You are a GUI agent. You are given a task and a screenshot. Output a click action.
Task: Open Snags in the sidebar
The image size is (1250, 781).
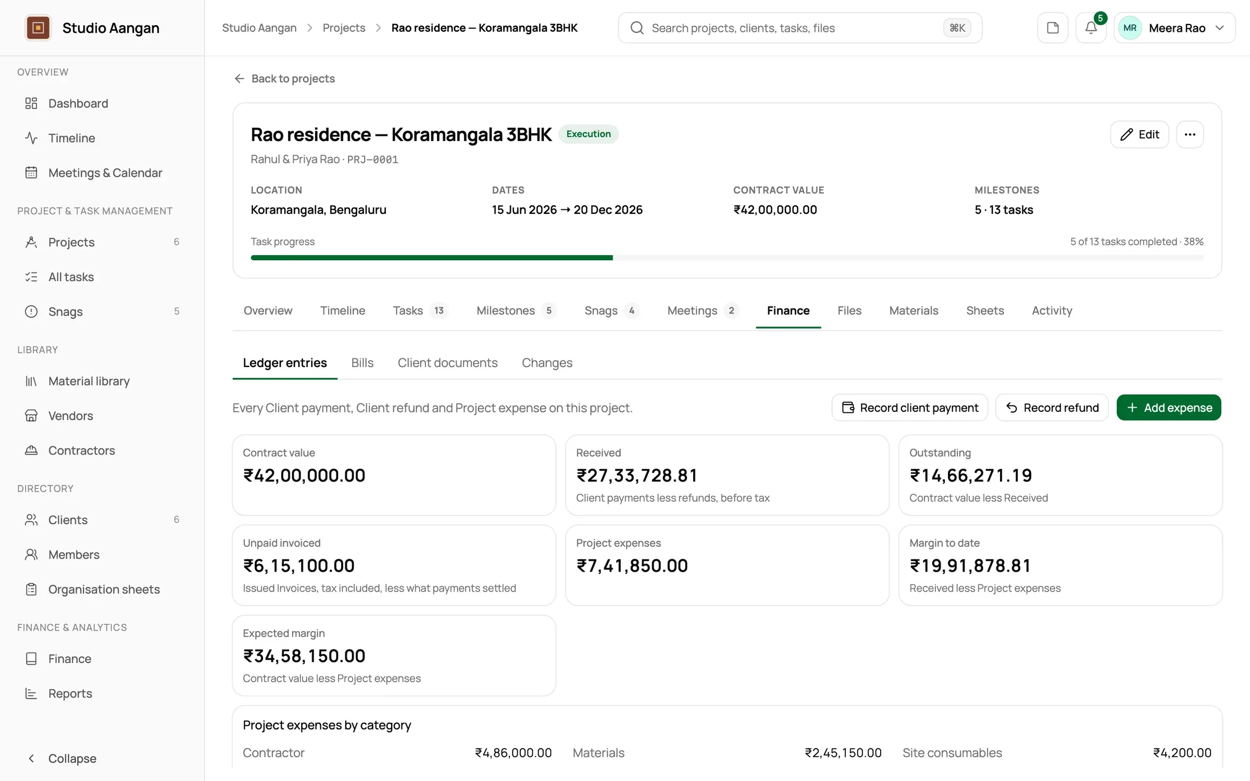click(x=102, y=311)
